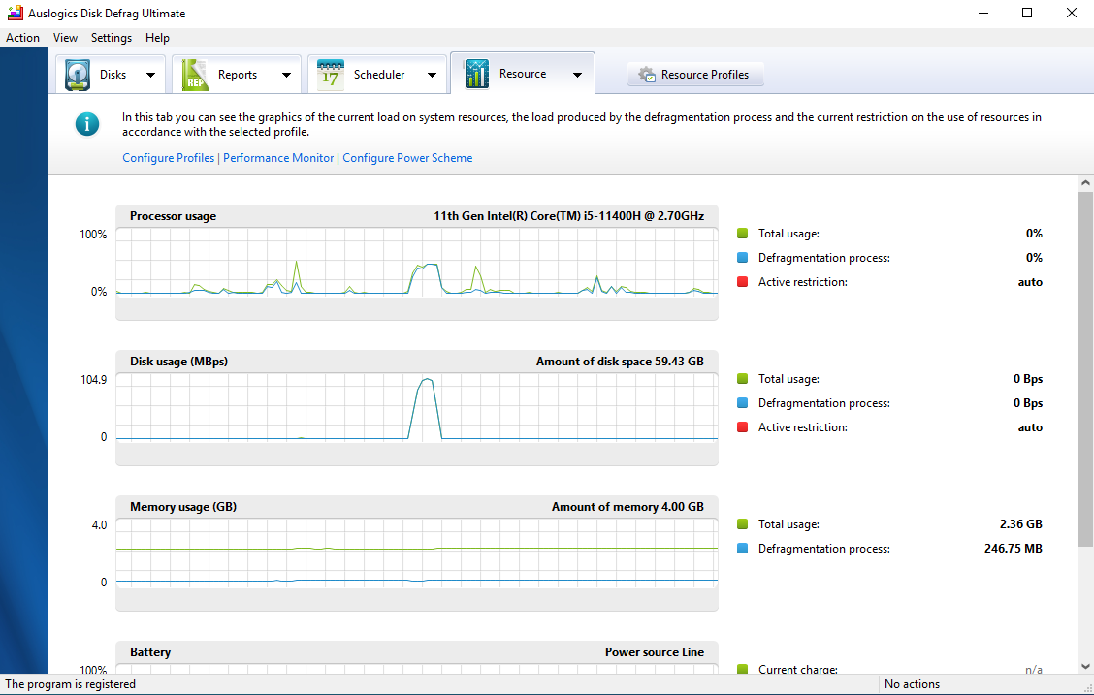This screenshot has height=695, width=1094.
Task: Click red Active restriction swatch for Disk usage
Action: point(742,427)
